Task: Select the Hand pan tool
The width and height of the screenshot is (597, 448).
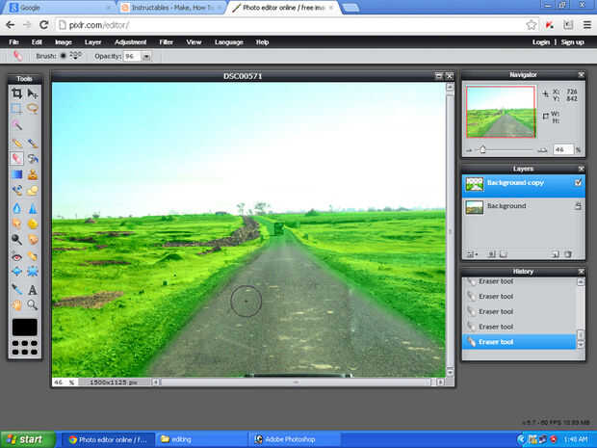Action: (16, 304)
